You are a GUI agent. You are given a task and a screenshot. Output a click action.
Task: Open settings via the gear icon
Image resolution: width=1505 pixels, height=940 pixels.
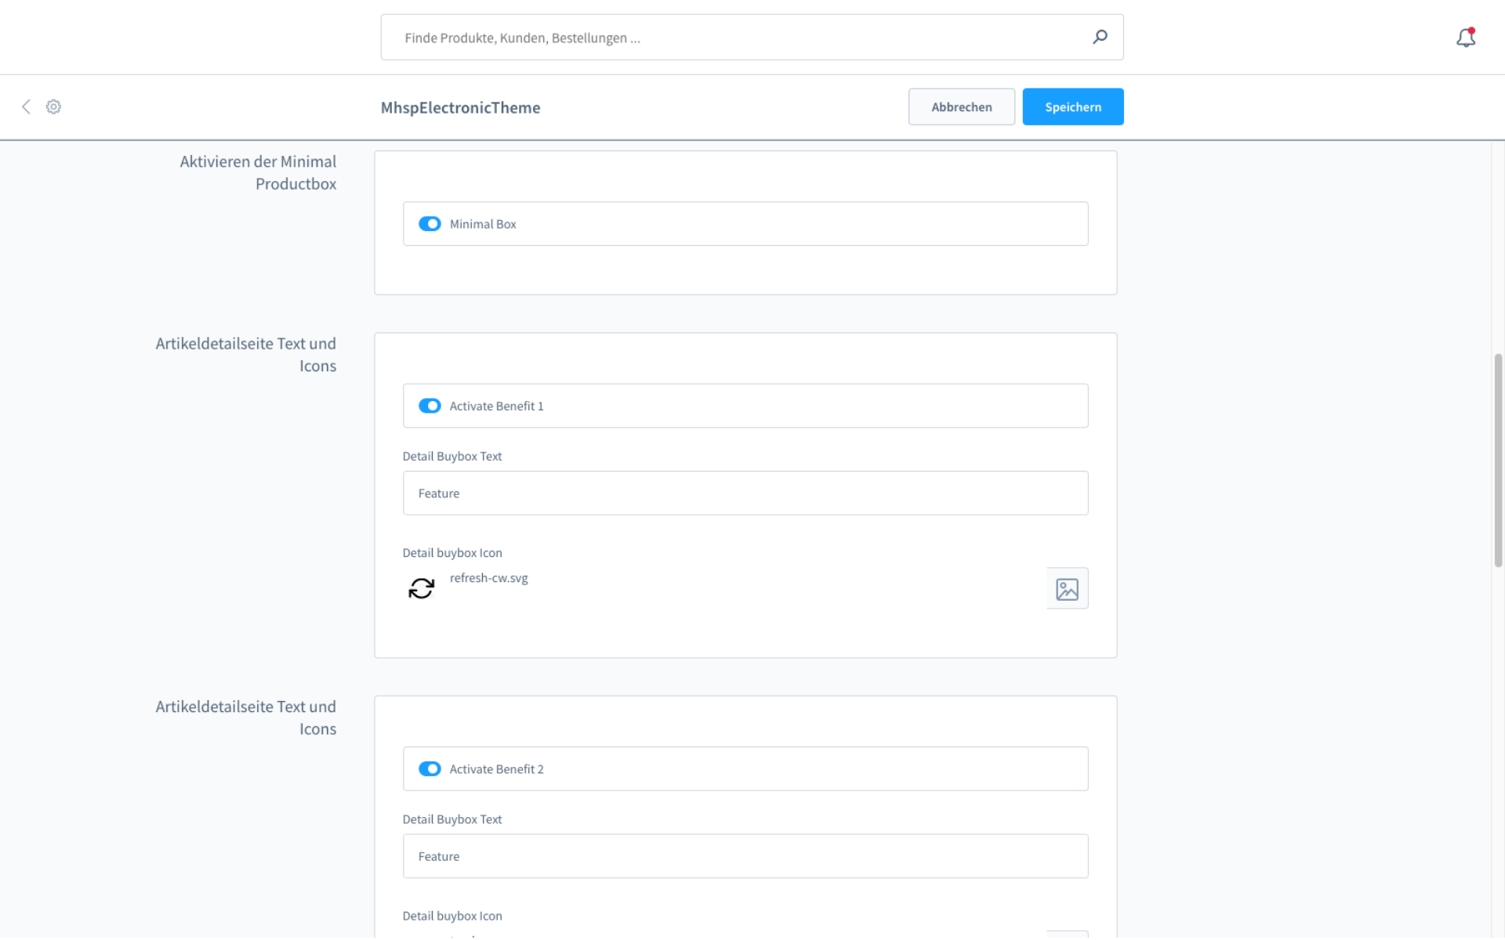coord(53,107)
